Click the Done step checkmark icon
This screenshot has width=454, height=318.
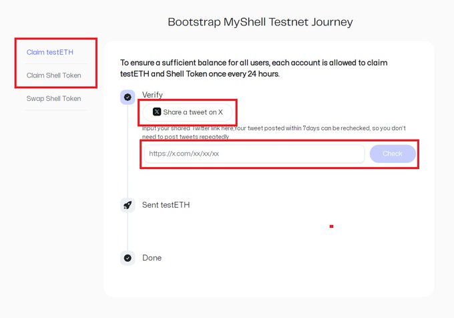tap(128, 258)
